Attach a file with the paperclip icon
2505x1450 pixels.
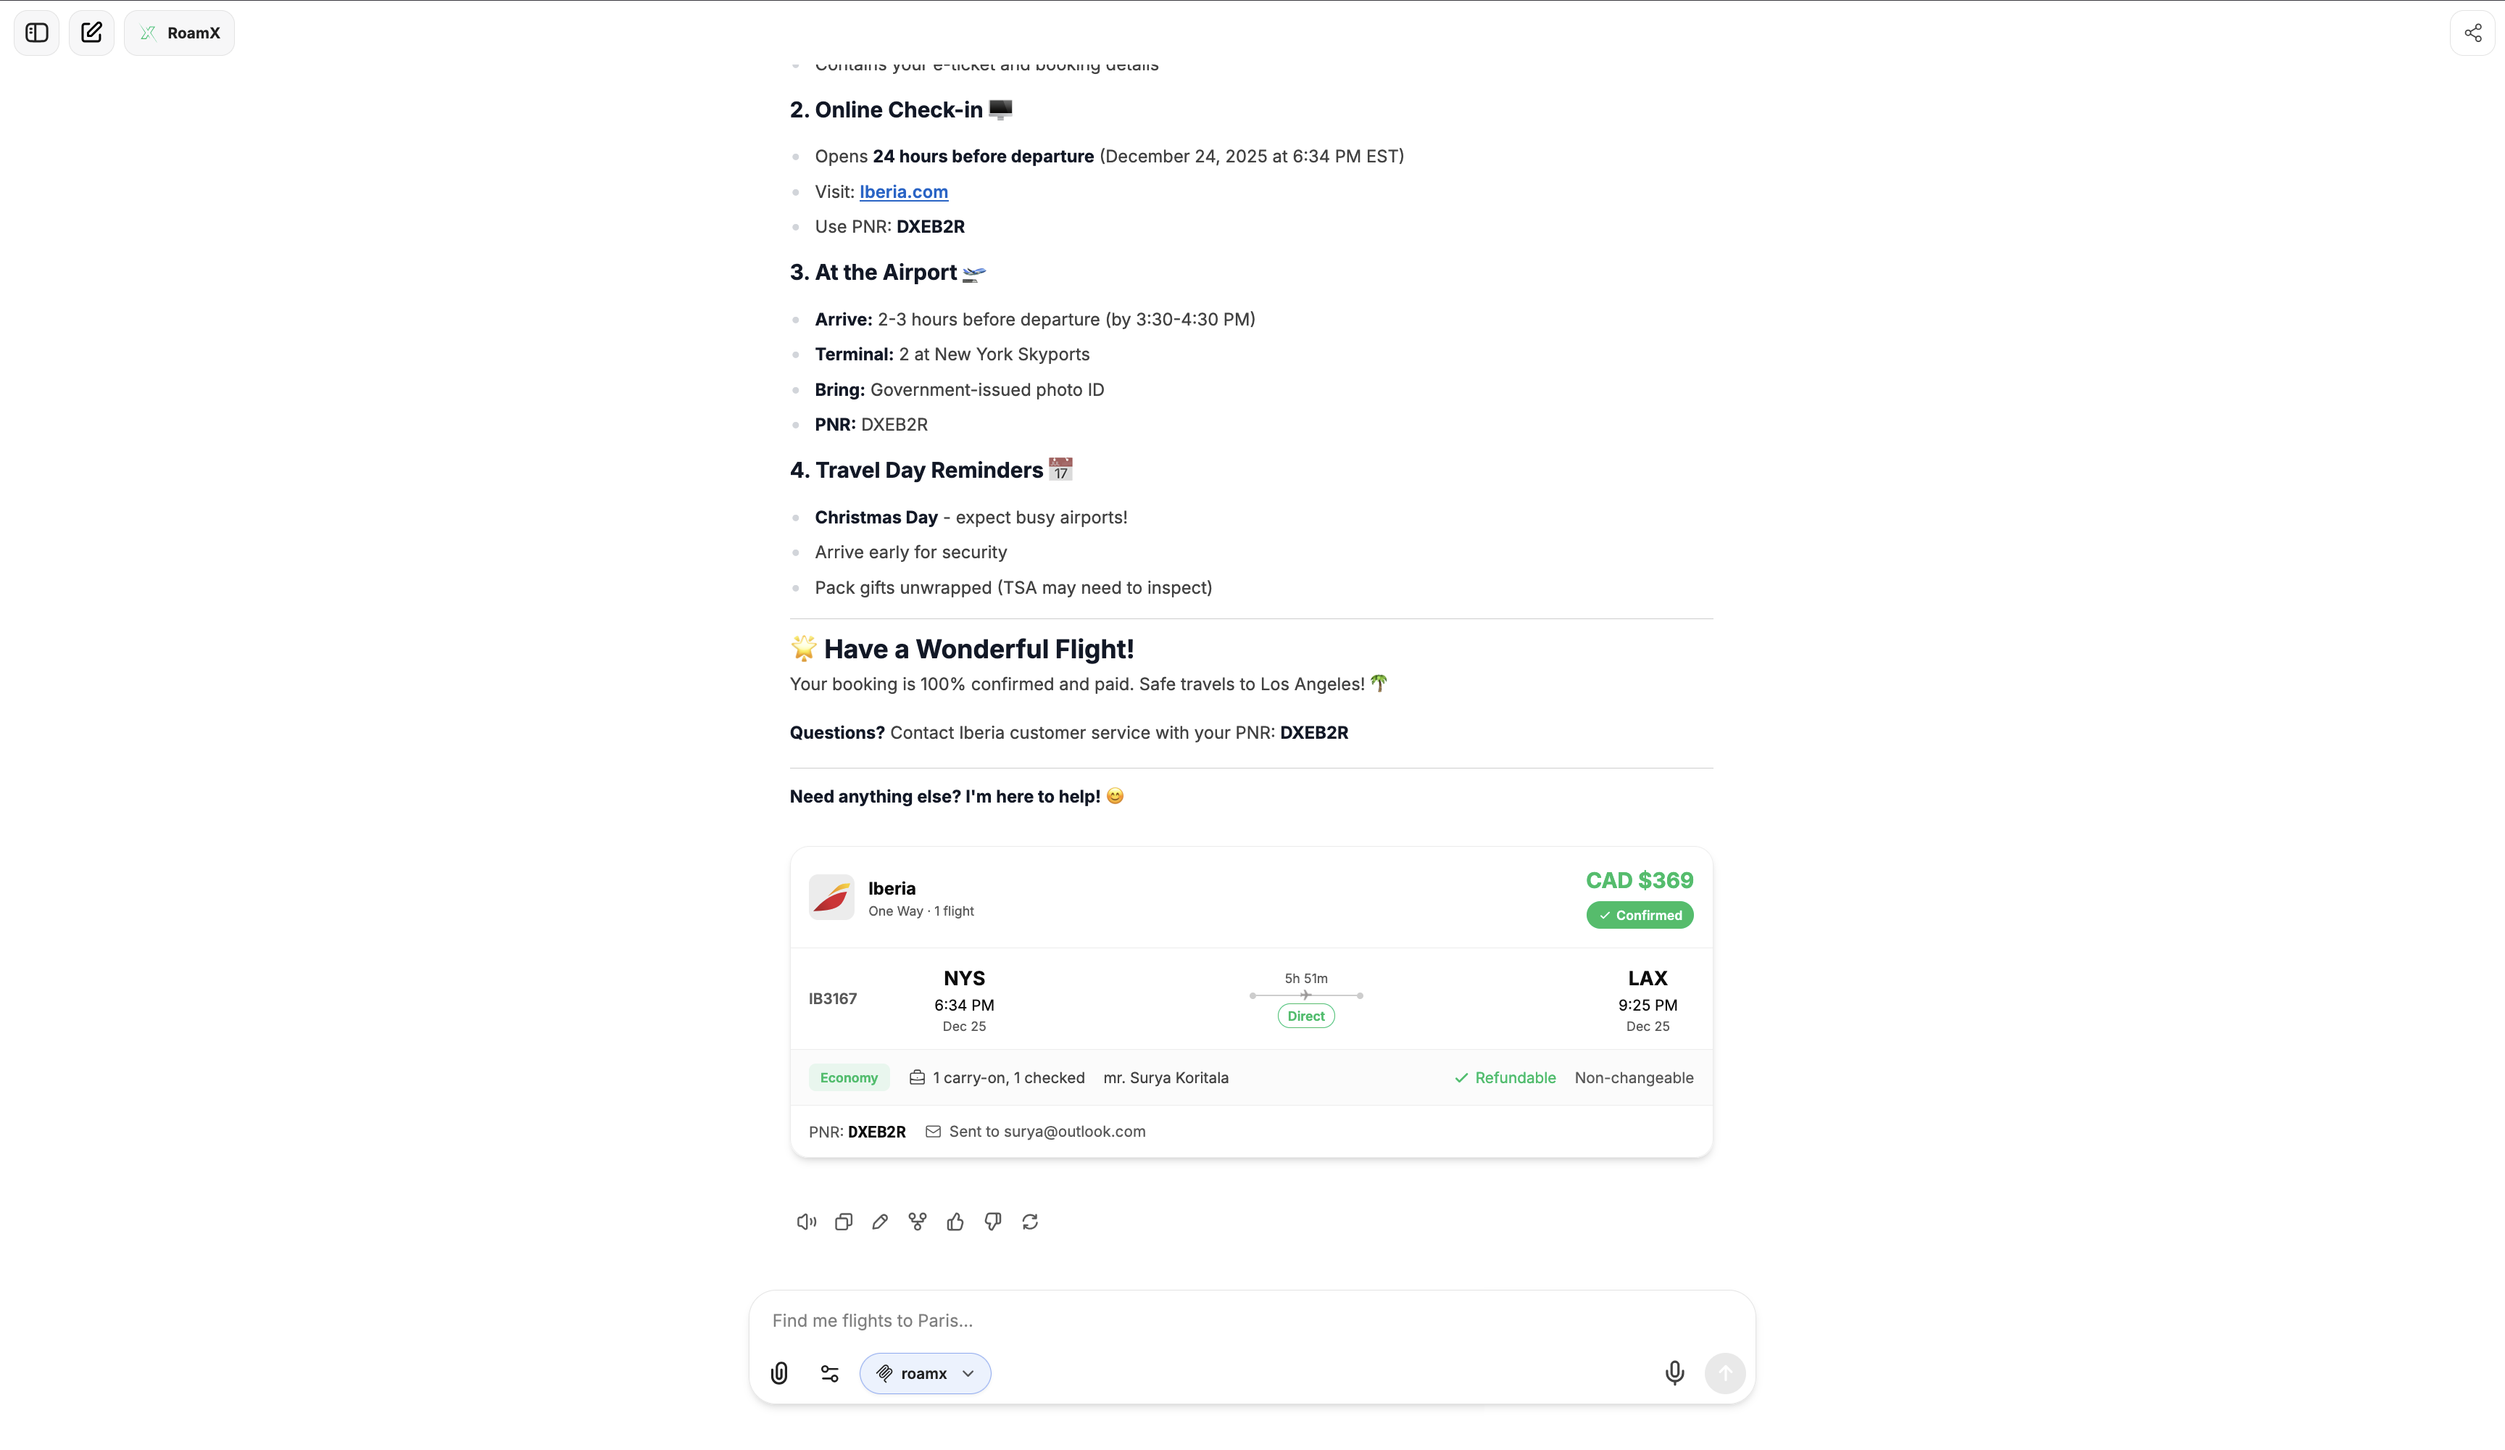(x=779, y=1373)
